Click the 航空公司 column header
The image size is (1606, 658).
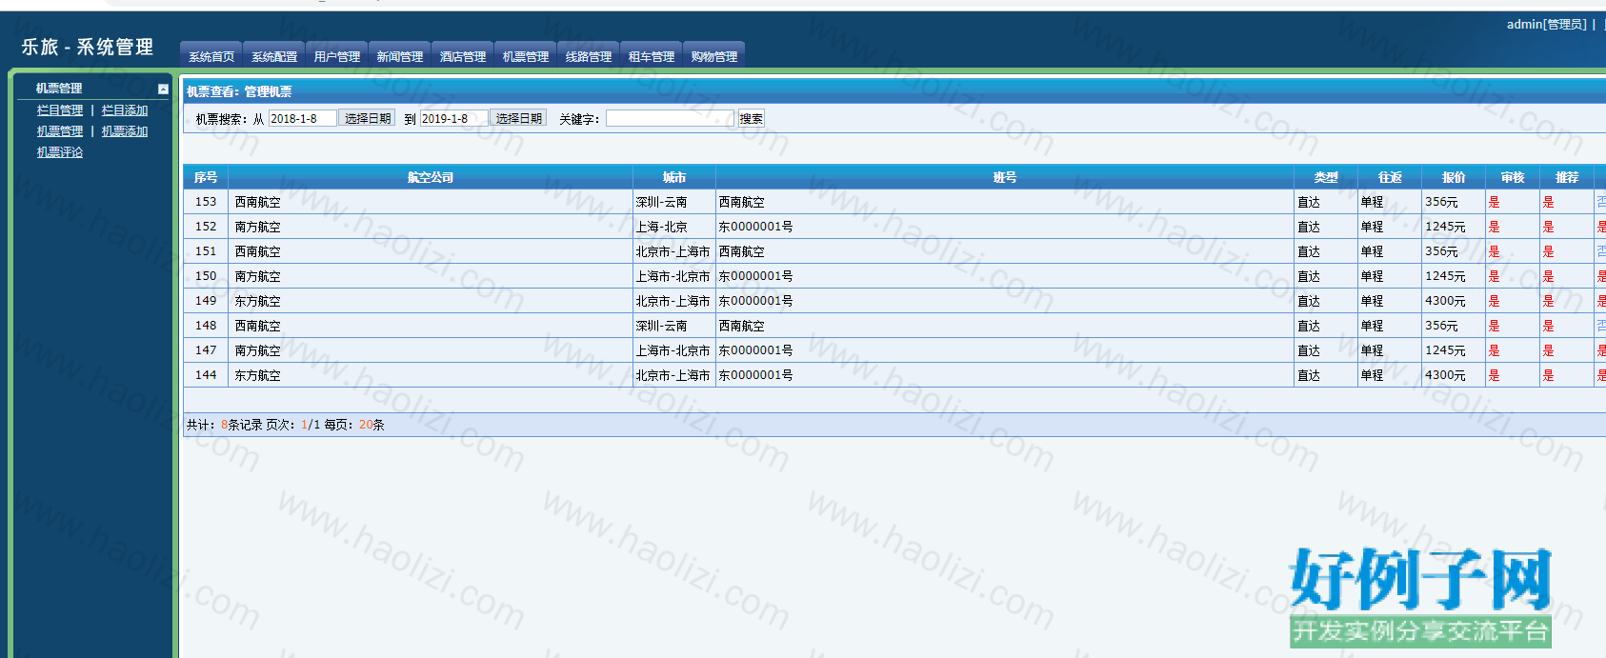[431, 177]
